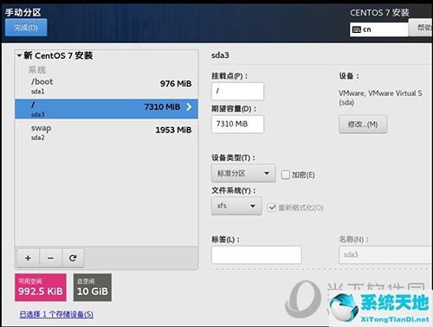This screenshot has width=433, height=327.
Task: Select the / sda3 partition row
Action: (107, 109)
